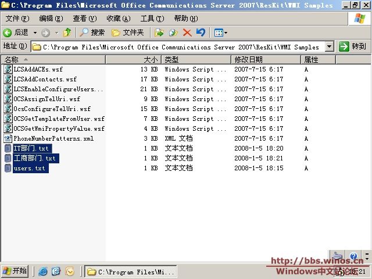
Task: Open the Views dropdown button
Action: coord(221,33)
